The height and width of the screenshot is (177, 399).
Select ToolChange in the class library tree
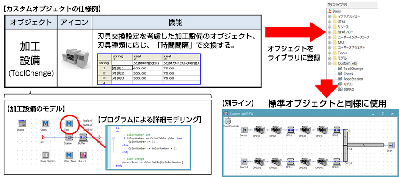(x=353, y=69)
